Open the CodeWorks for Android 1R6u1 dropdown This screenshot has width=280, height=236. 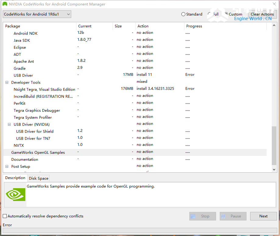[37, 14]
